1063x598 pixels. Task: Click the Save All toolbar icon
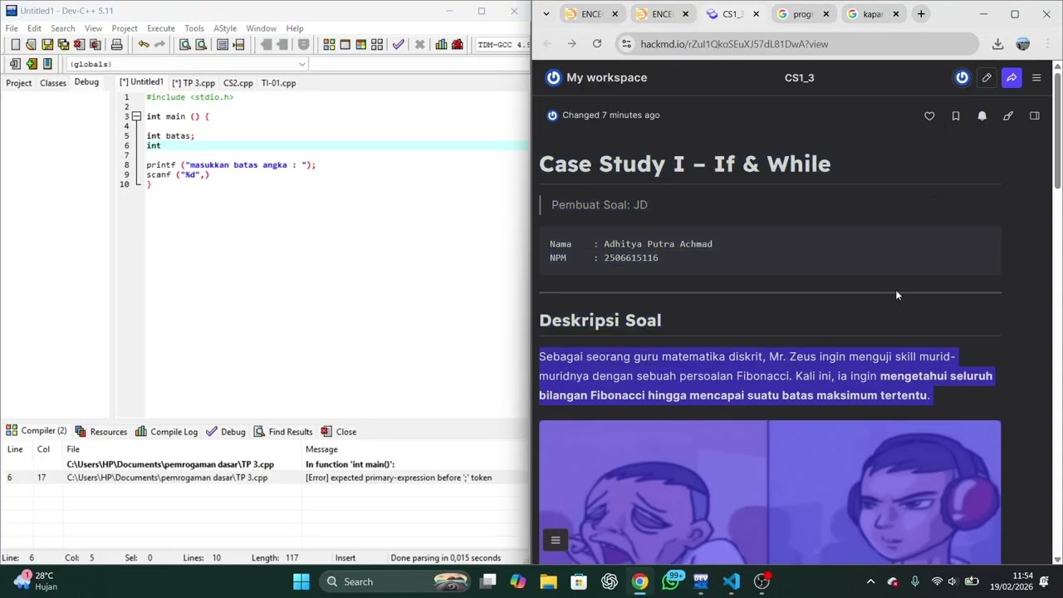tap(63, 45)
